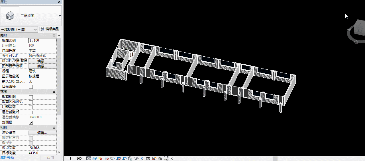Image resolution: width=365 pixels, height=161 pixels.
Task: Click the 透视图 checkbox
Action: coord(31,143)
